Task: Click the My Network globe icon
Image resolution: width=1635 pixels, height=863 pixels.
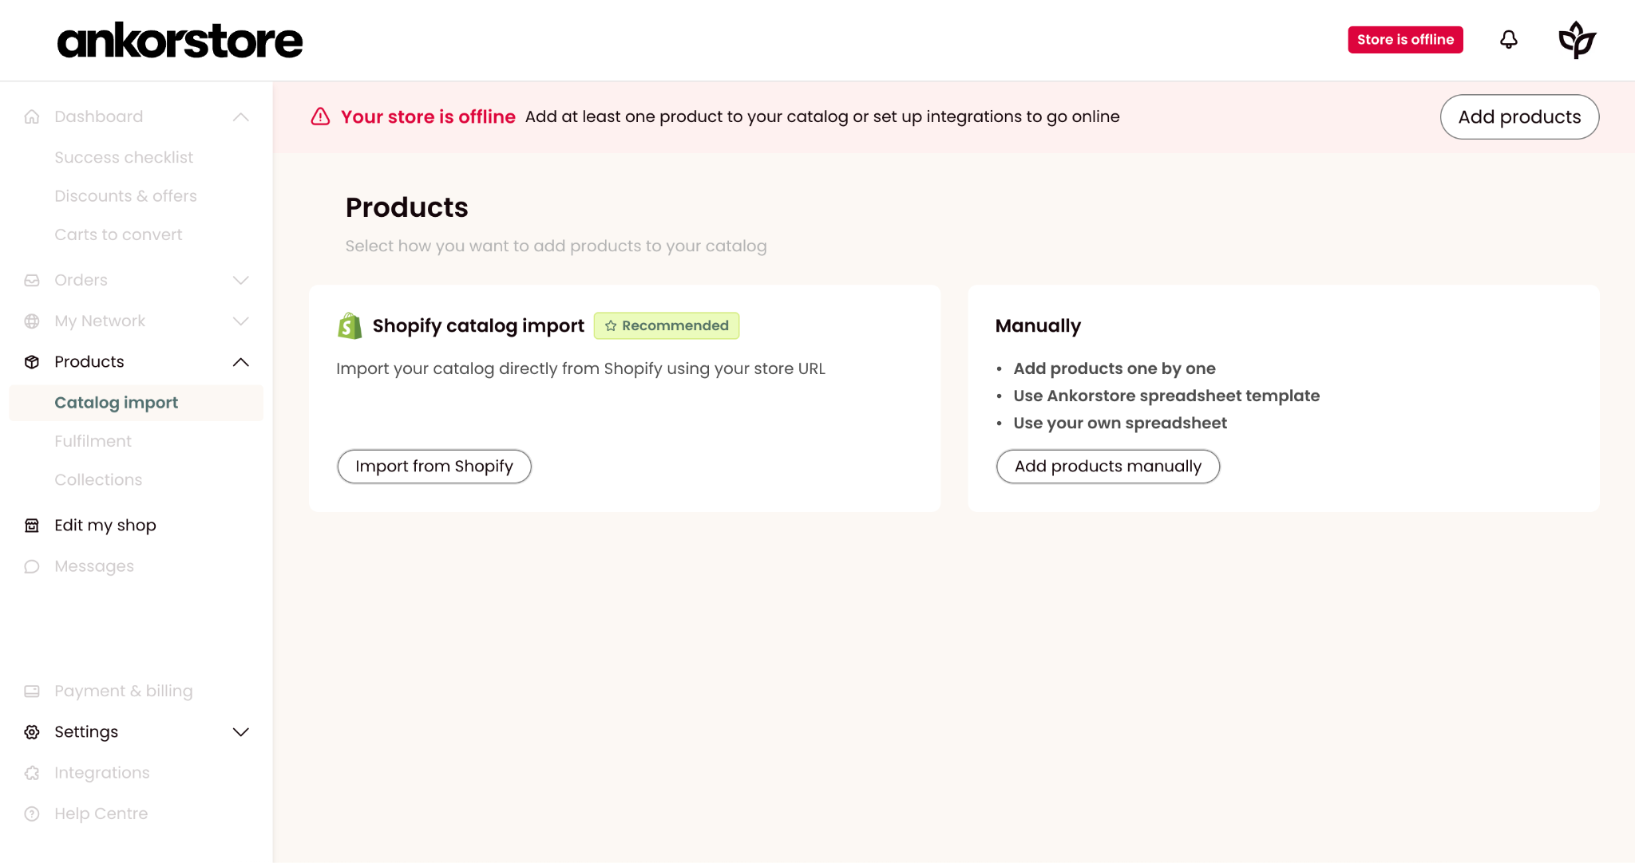Action: (x=32, y=321)
